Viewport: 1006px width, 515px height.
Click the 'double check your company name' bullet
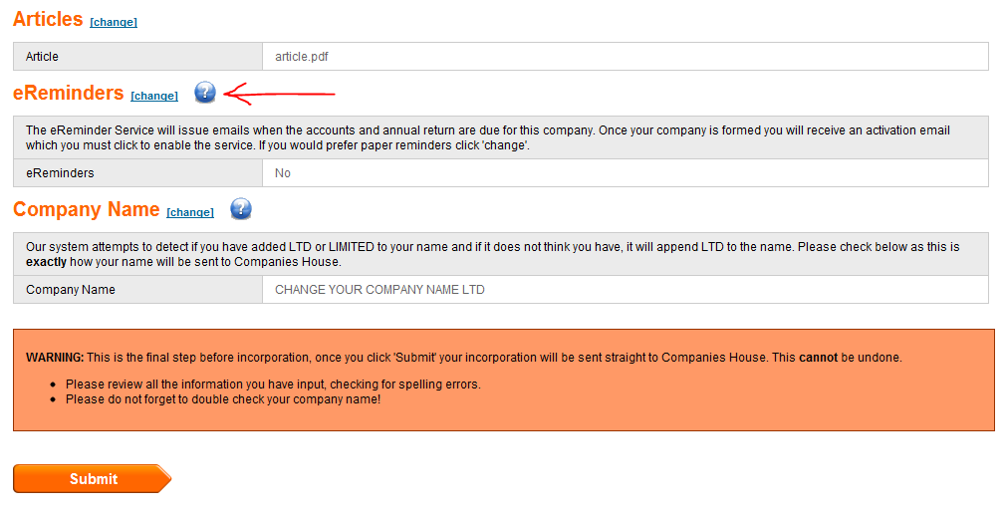(223, 399)
